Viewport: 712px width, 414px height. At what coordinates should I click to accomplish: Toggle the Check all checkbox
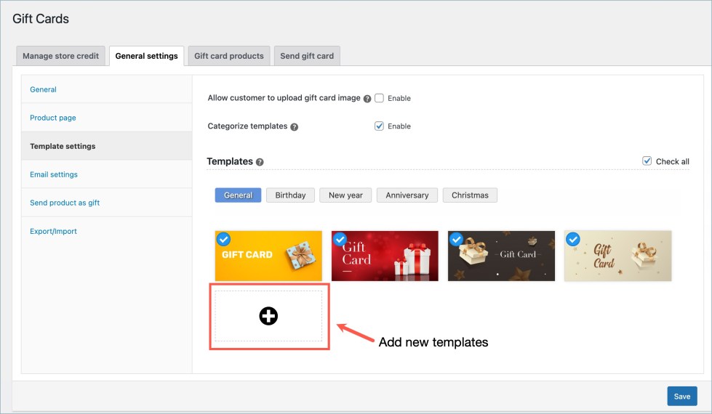[x=647, y=161]
